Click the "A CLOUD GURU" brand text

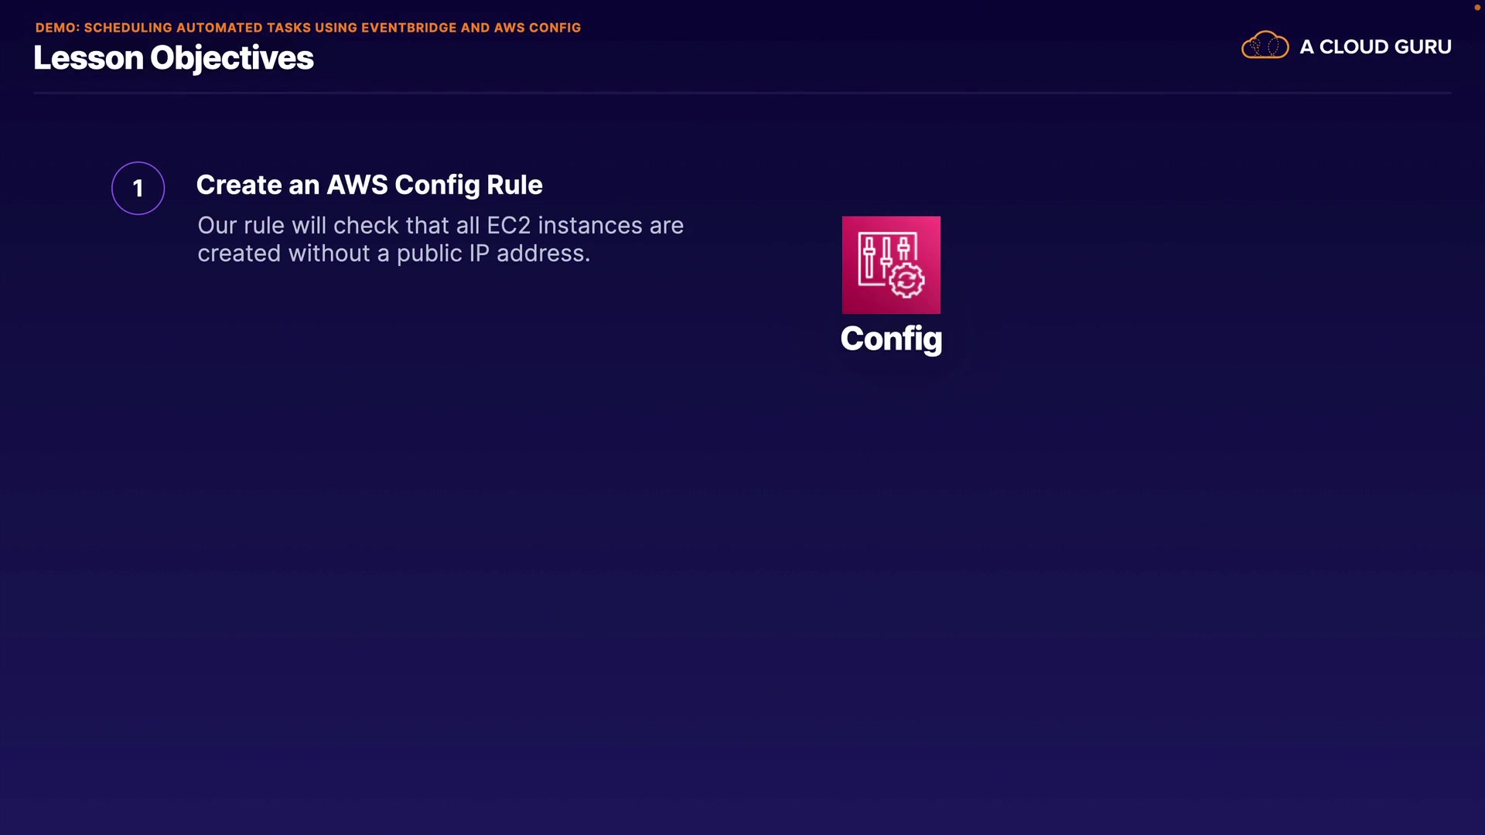1375,46
